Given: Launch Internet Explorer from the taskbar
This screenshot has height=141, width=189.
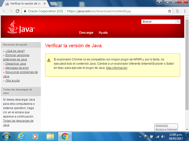Looking at the screenshot, I should 21,136.
